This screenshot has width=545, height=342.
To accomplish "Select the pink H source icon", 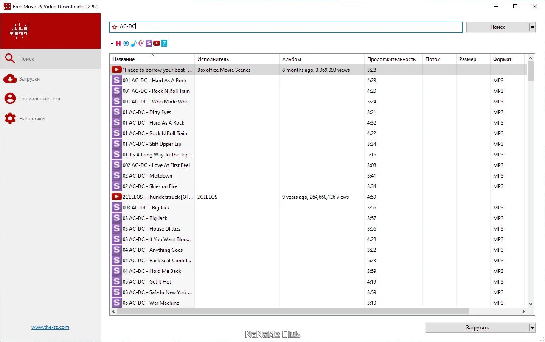I will coord(118,43).
